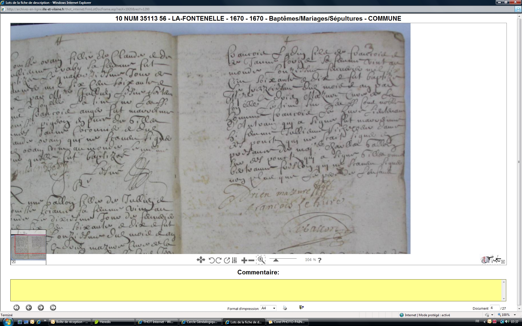Click the zoom level slider handle

click(276, 260)
